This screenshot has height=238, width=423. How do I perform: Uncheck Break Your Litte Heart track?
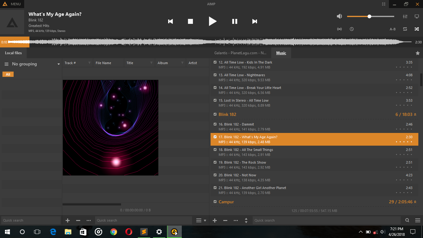tap(215, 88)
